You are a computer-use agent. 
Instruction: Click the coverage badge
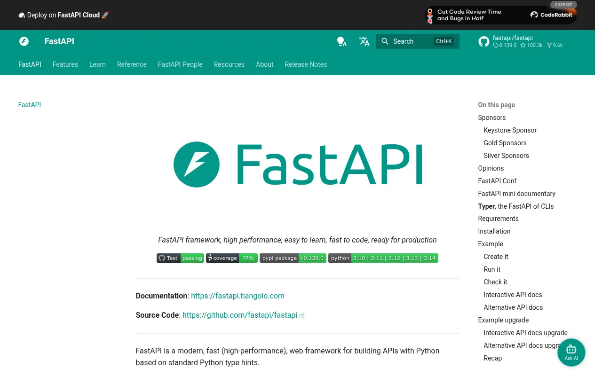point(232,258)
